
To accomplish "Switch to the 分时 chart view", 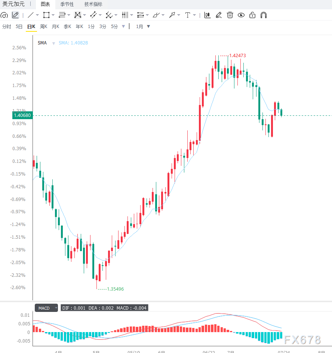I will point(6,27).
